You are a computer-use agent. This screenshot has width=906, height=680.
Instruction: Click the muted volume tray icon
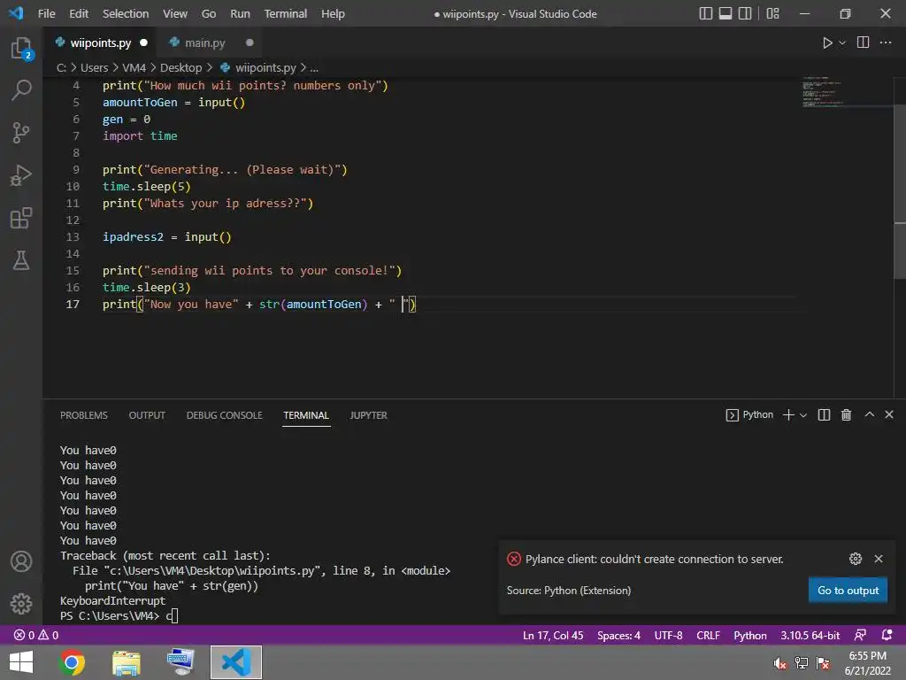[x=780, y=662]
